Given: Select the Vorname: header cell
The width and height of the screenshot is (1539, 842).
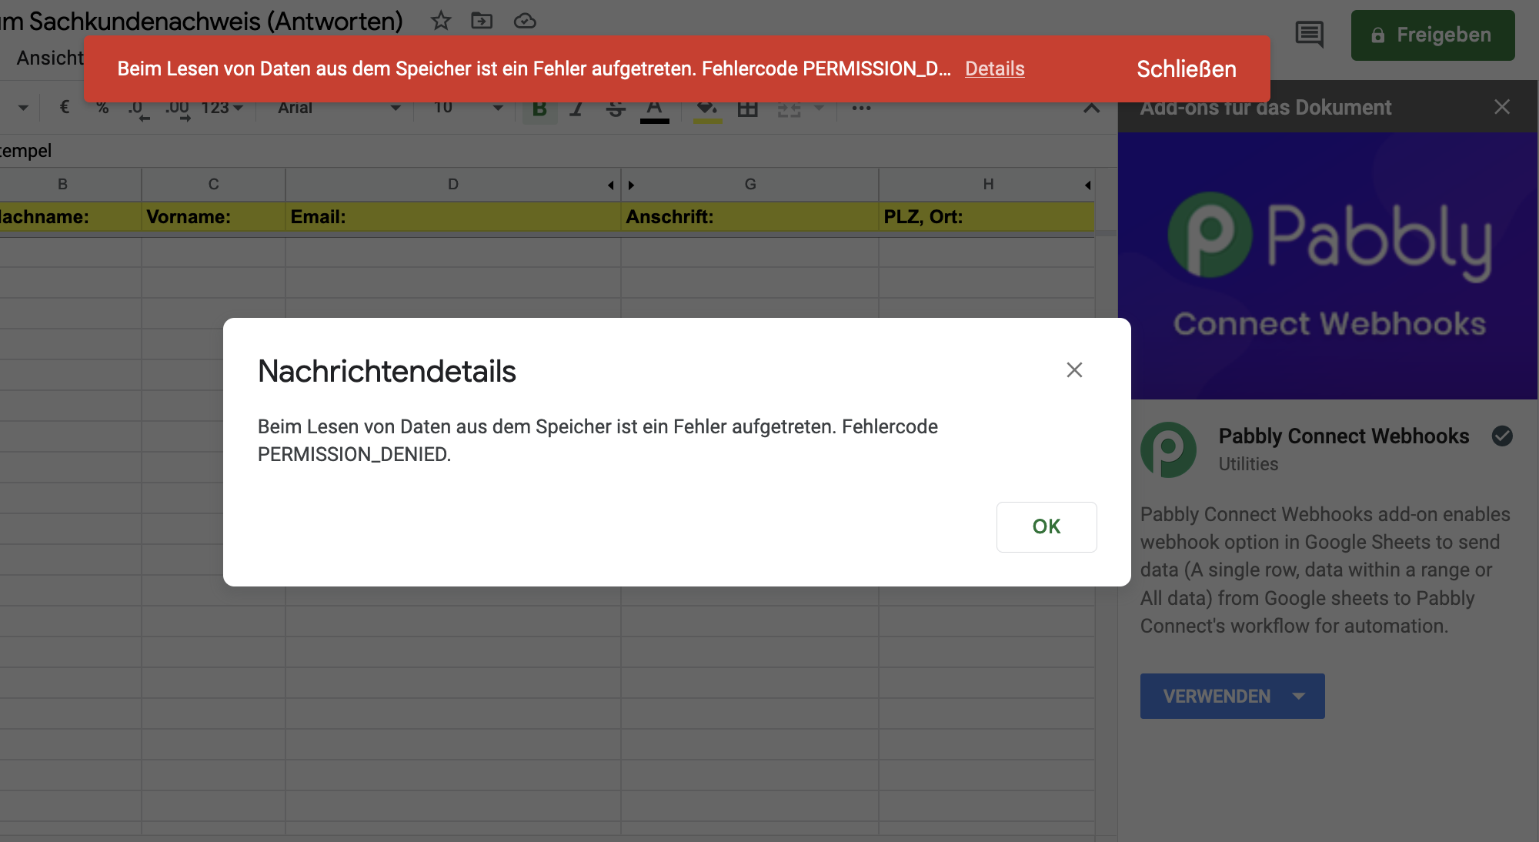Looking at the screenshot, I should click(213, 217).
